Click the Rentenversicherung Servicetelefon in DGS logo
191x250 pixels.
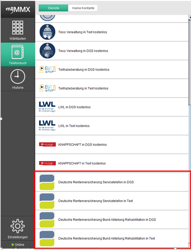pyautogui.click(x=47, y=182)
